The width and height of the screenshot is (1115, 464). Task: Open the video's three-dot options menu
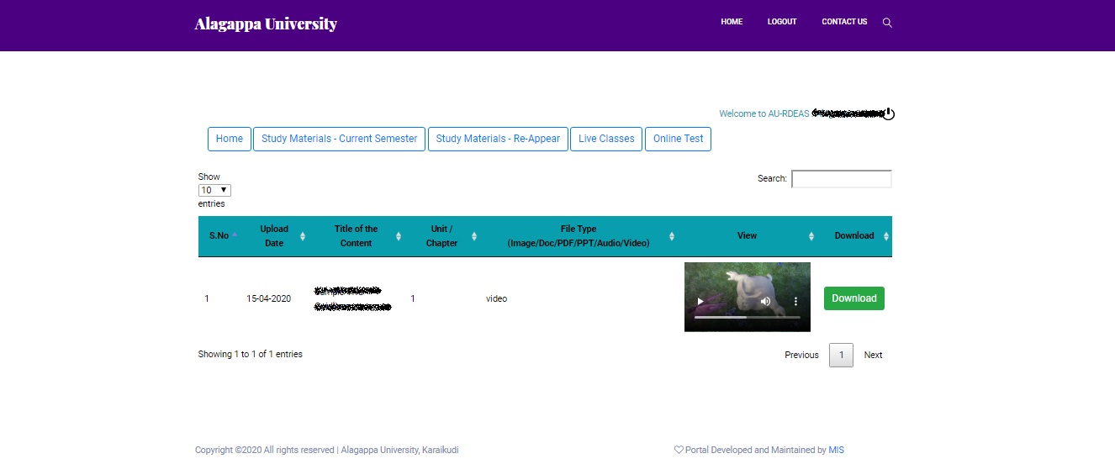click(795, 301)
